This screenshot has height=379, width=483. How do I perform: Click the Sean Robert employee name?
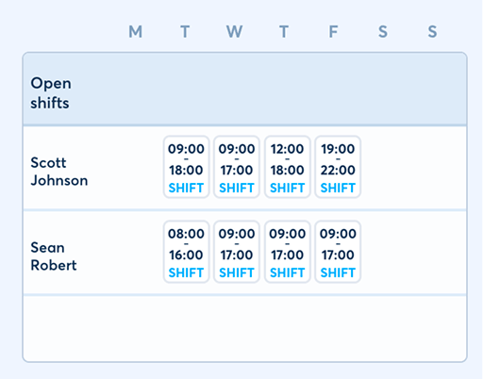tap(54, 256)
